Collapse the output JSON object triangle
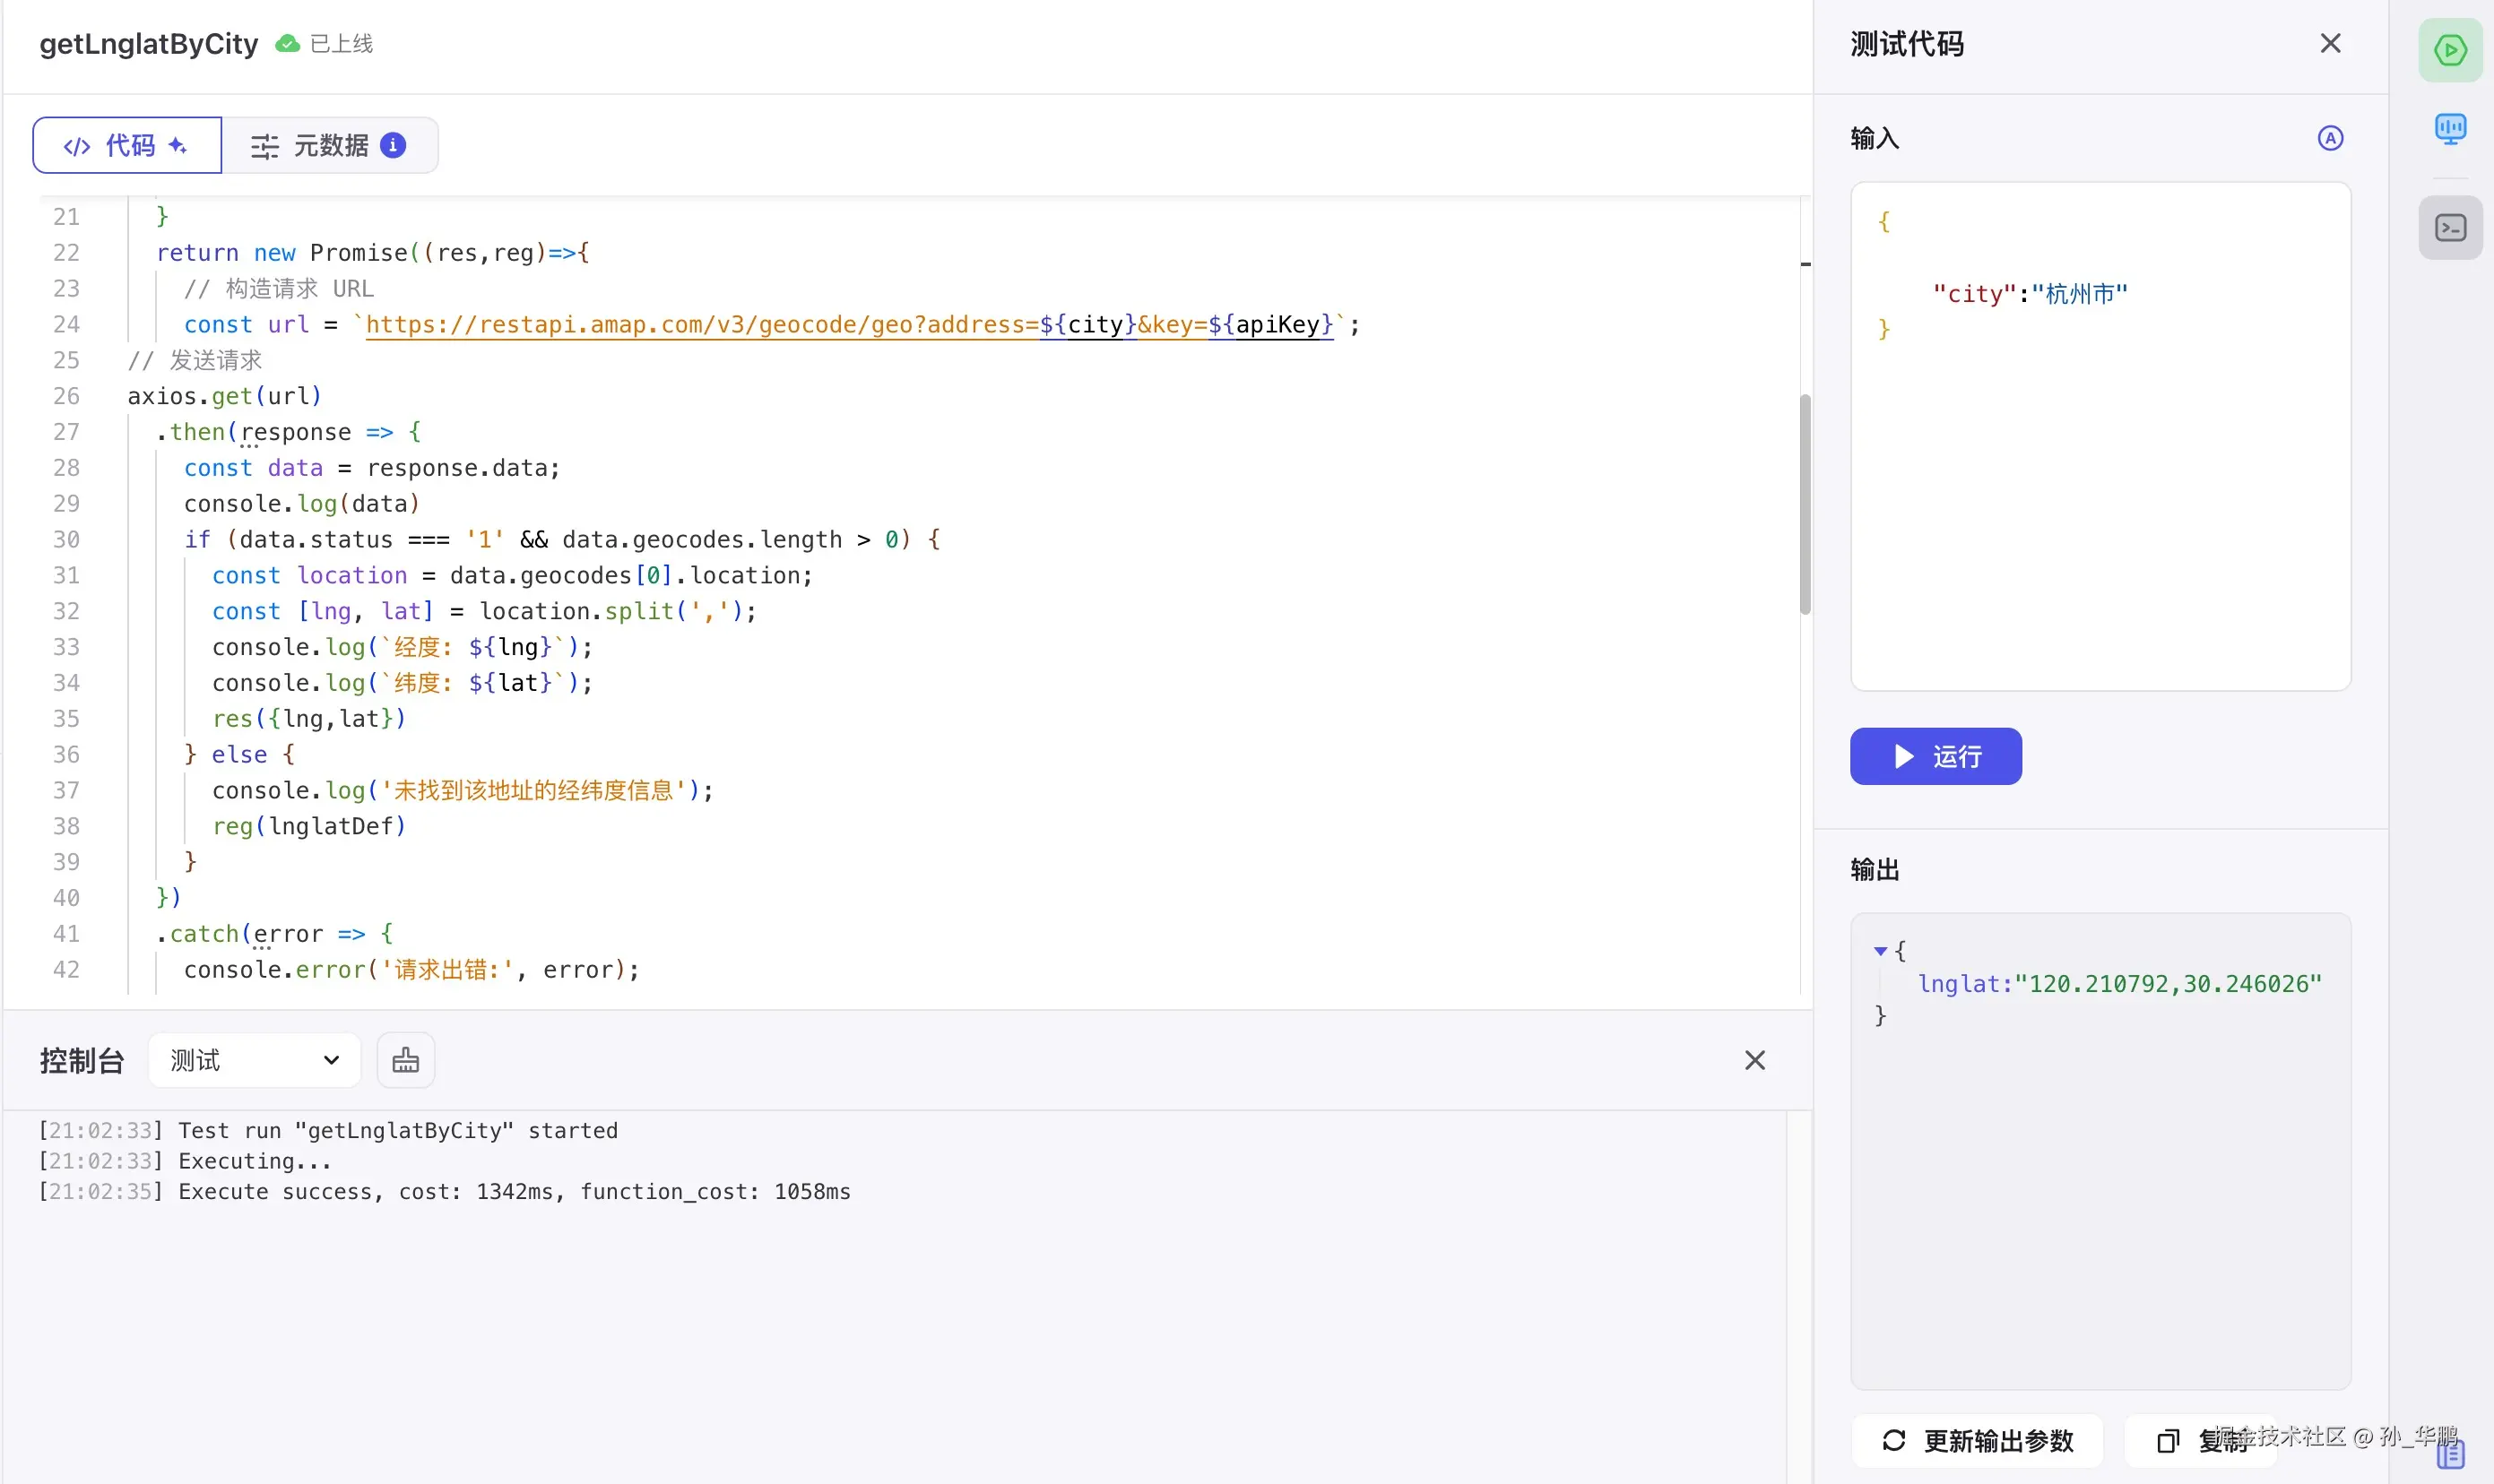 point(1880,950)
